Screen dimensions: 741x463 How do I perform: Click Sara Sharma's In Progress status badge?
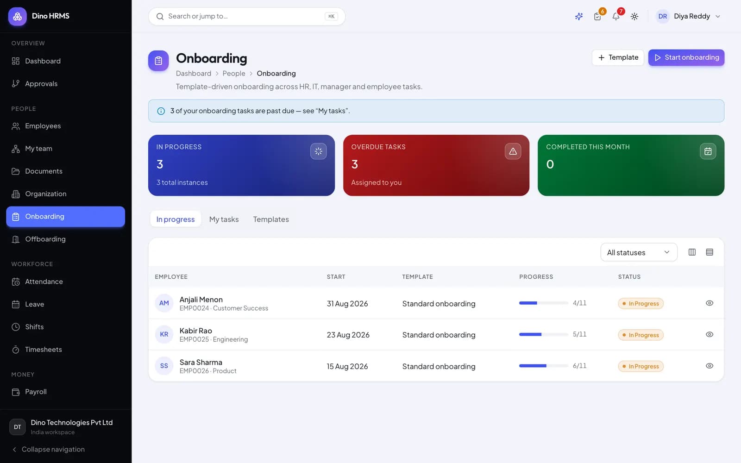pos(641,366)
